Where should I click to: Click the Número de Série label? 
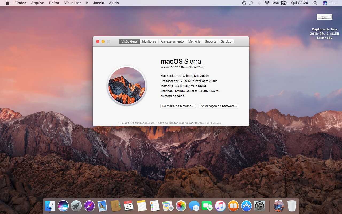click(173, 96)
